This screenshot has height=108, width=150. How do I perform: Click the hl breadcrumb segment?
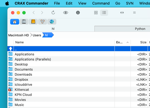coord(48,35)
